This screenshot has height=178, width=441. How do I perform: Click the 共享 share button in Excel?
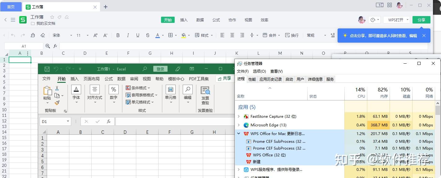point(225,78)
